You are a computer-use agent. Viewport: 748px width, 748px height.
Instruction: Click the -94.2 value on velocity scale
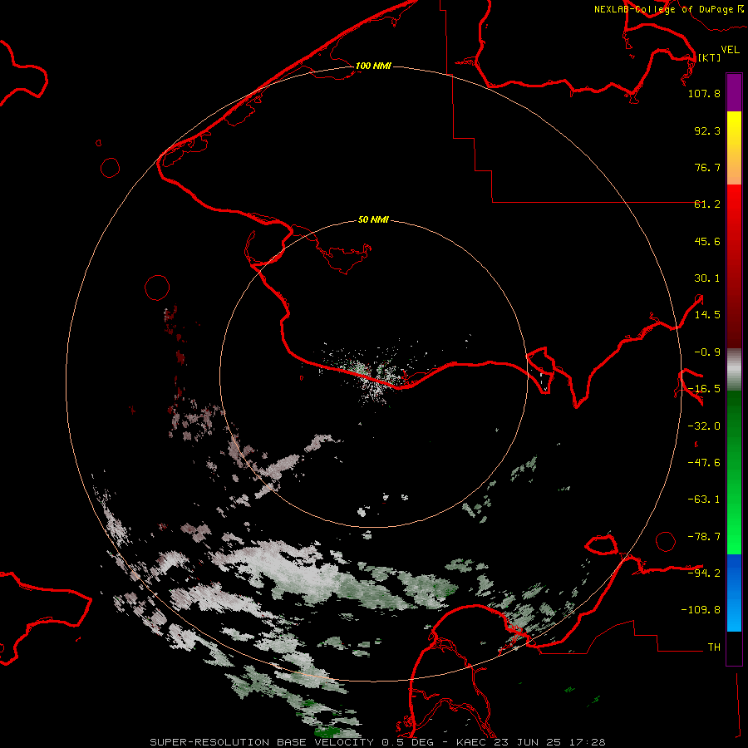coord(704,573)
